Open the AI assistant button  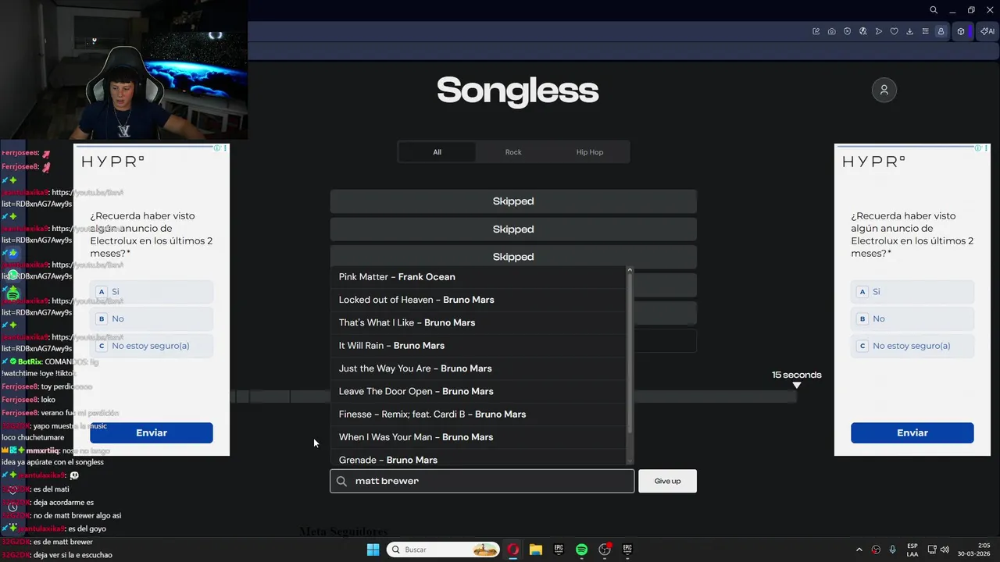[987, 31]
